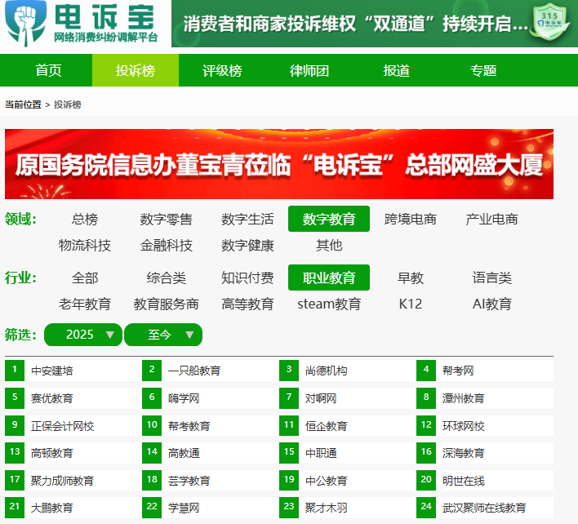Pick the AI教育 industry filter
This screenshot has width=578, height=524.
pyautogui.click(x=491, y=304)
